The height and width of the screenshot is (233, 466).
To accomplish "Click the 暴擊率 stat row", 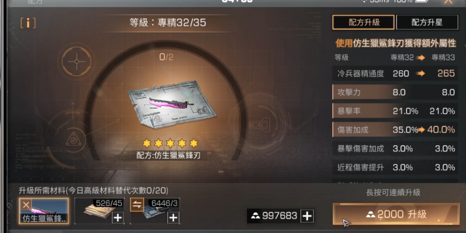I will 395,111.
